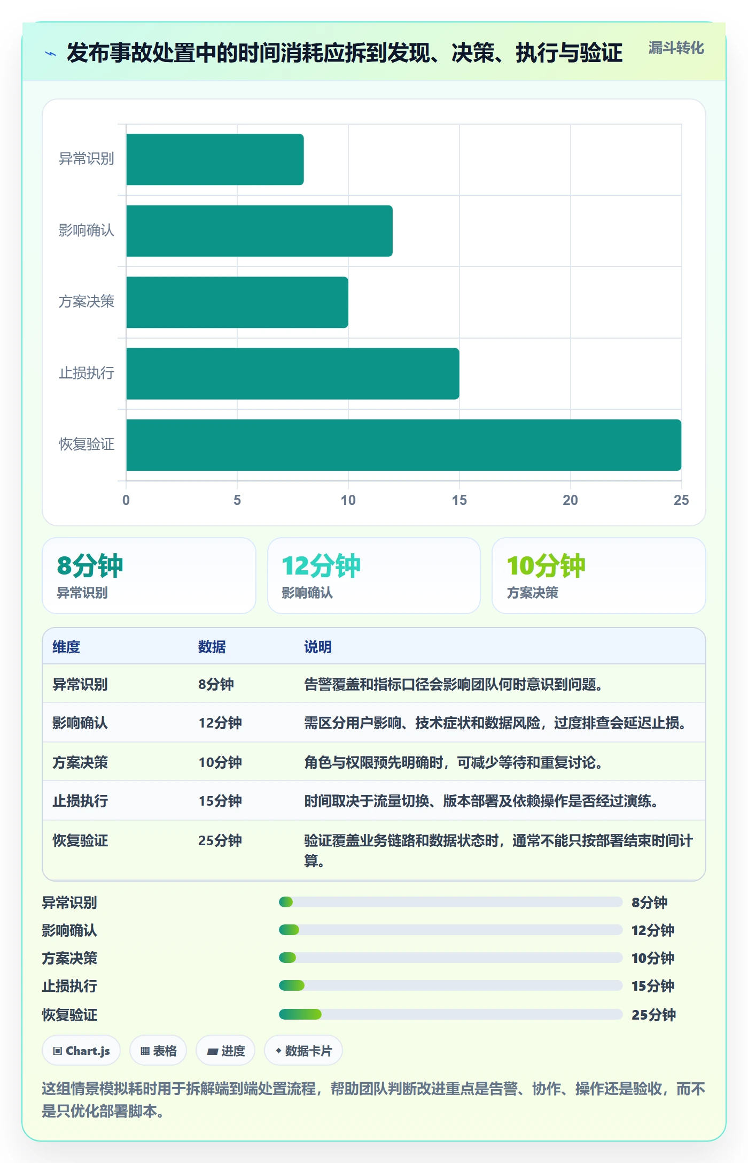Click the 止损执行 bar in the chart
This screenshot has width=748, height=1163.
[293, 374]
